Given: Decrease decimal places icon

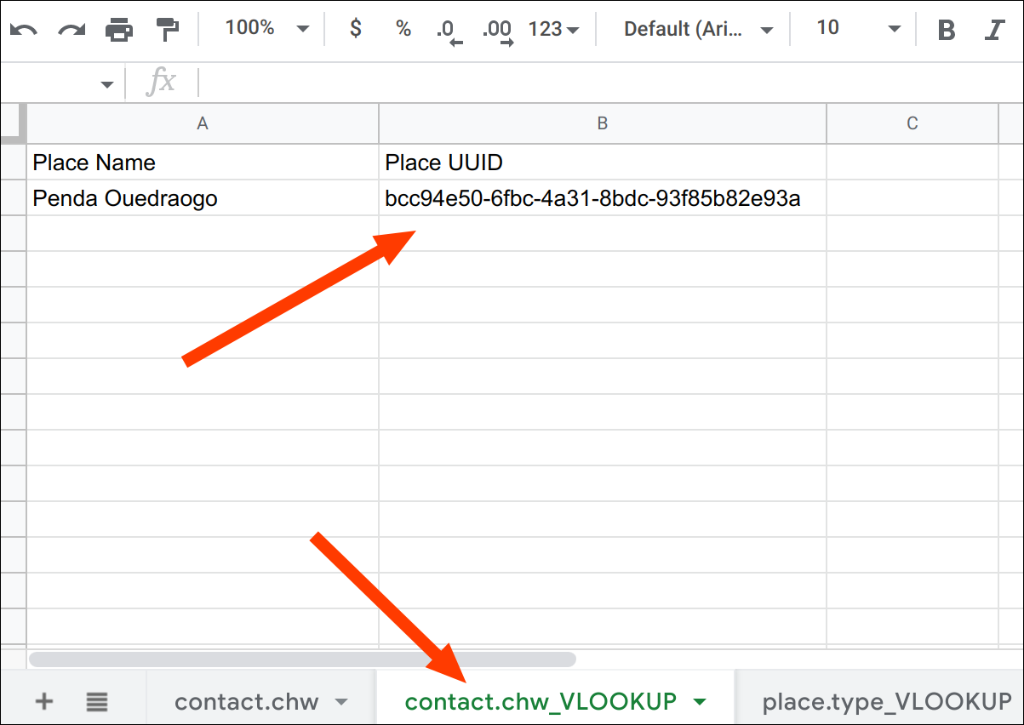Looking at the screenshot, I should pos(449,31).
